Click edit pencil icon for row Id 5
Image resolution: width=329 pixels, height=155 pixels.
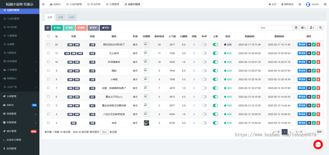coord(314,106)
